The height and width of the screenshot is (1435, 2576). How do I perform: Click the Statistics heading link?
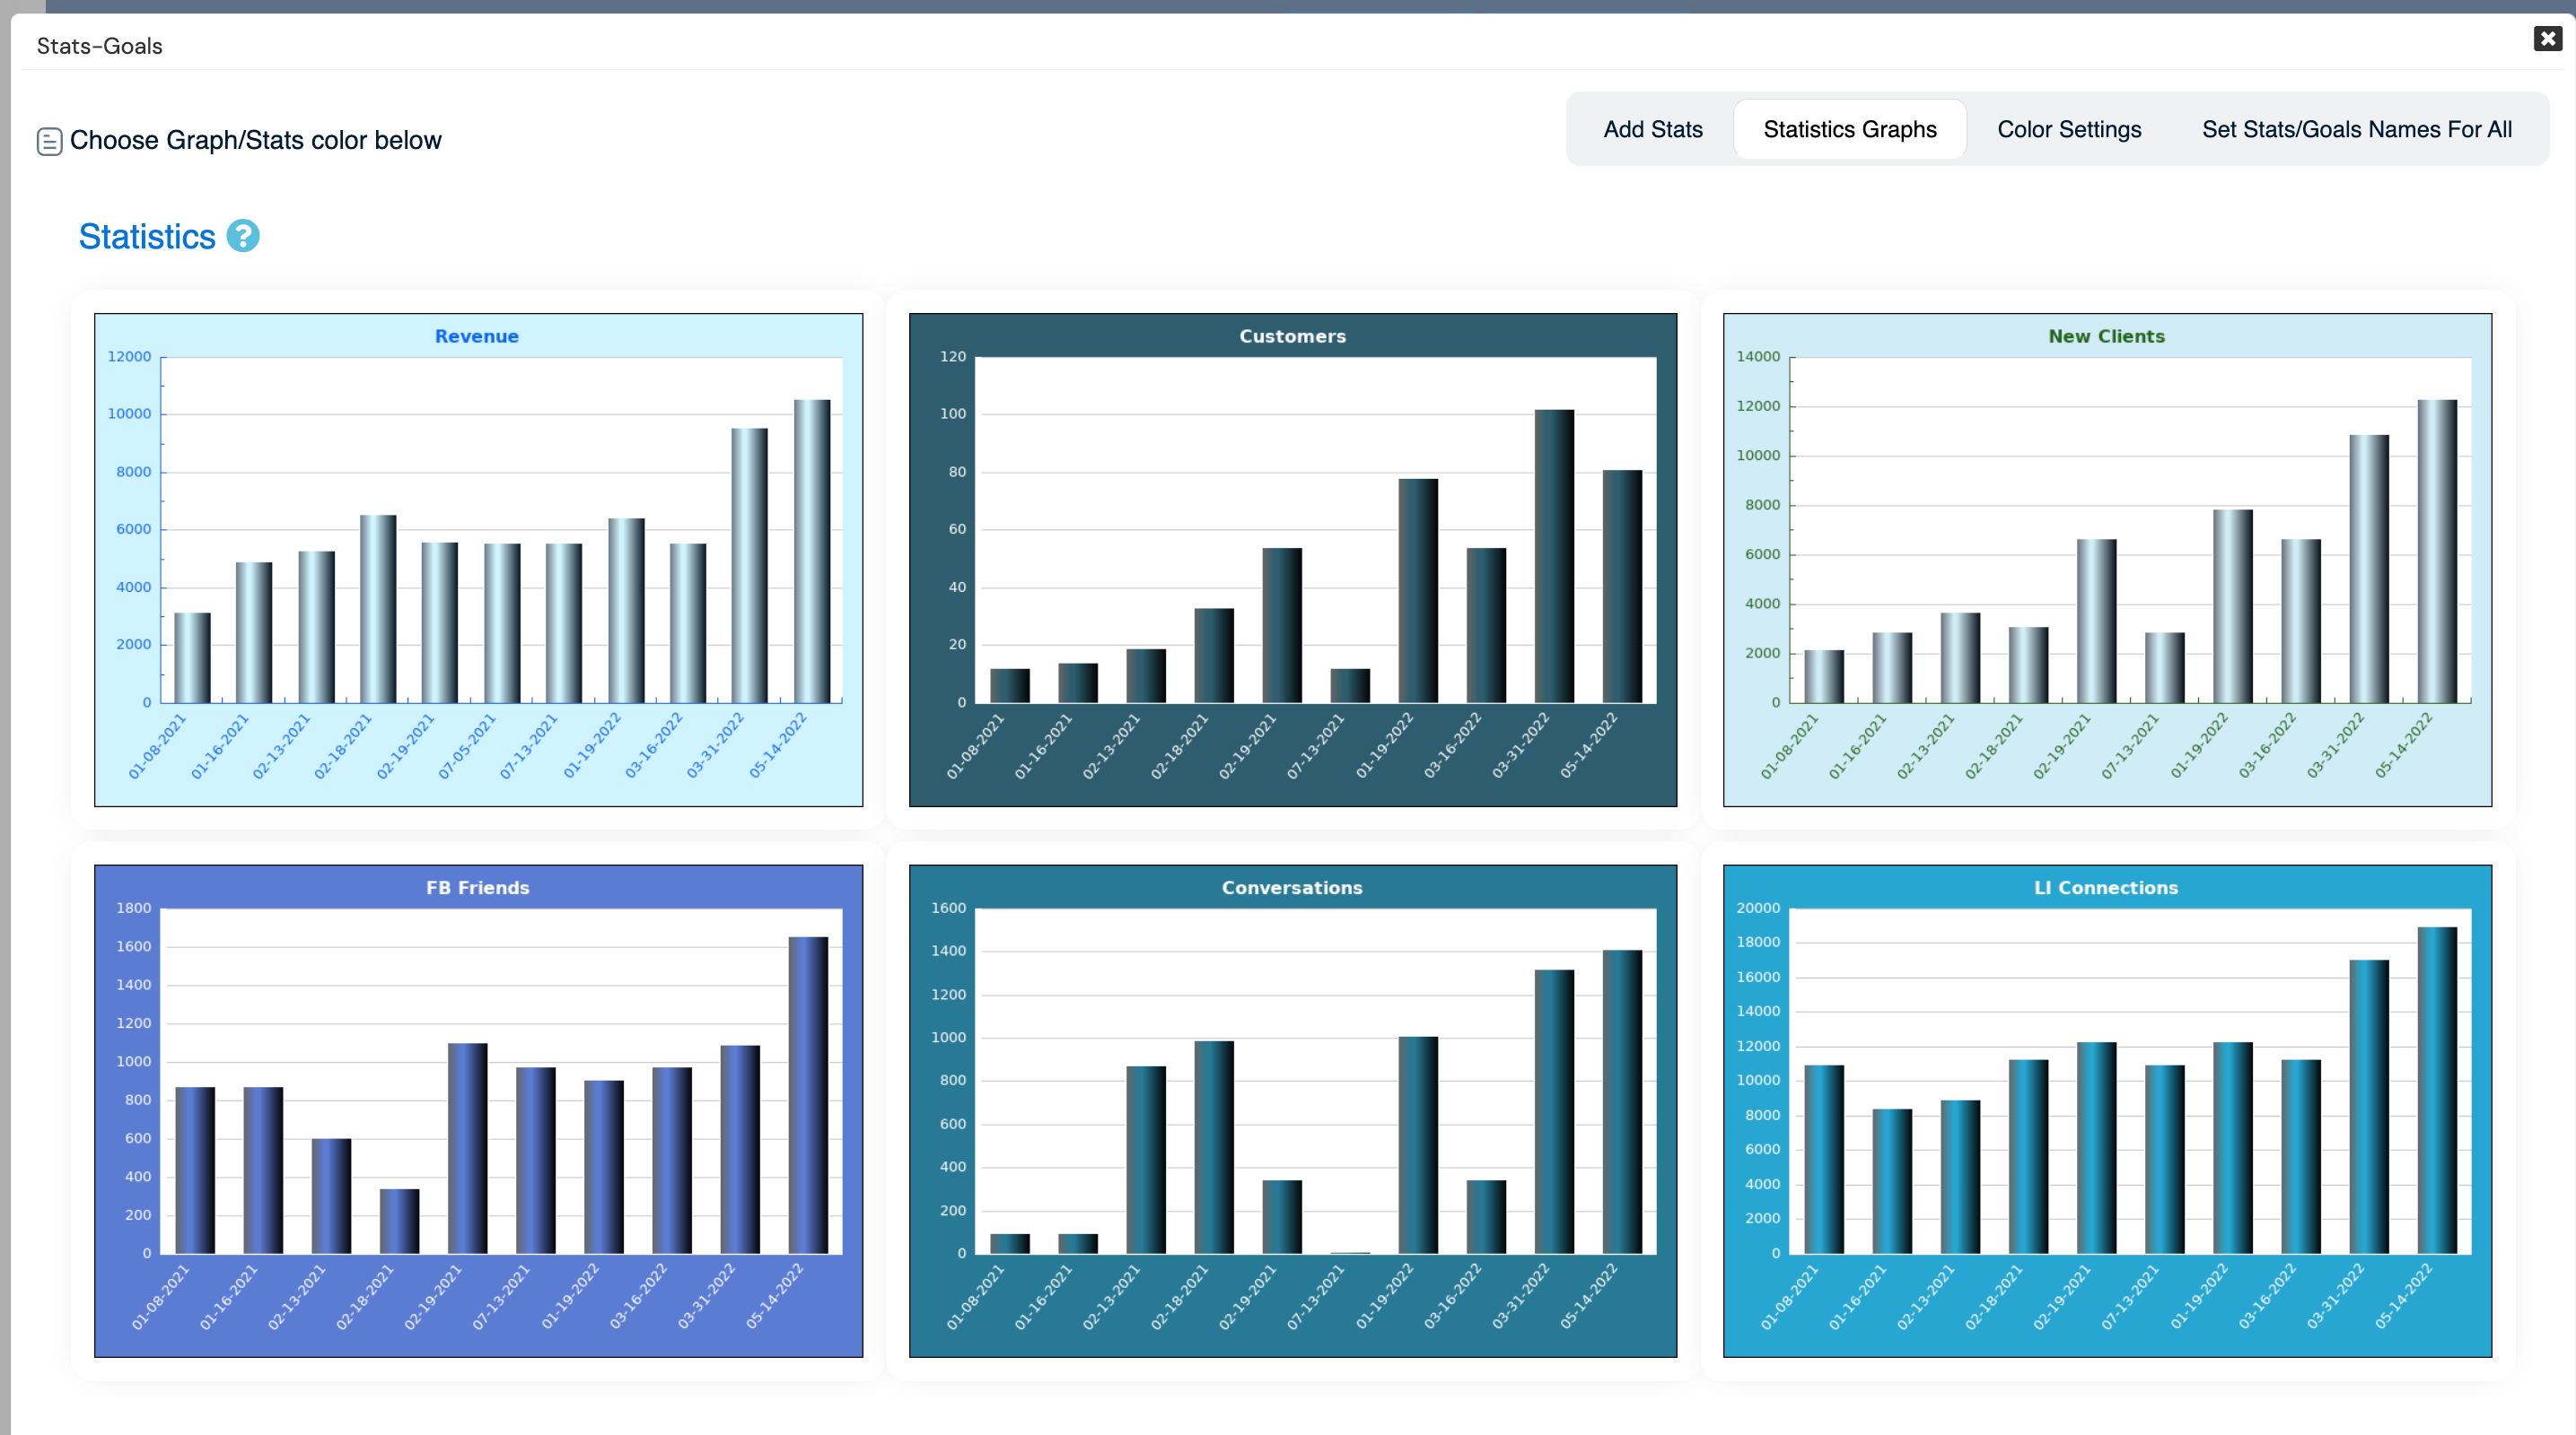(147, 237)
